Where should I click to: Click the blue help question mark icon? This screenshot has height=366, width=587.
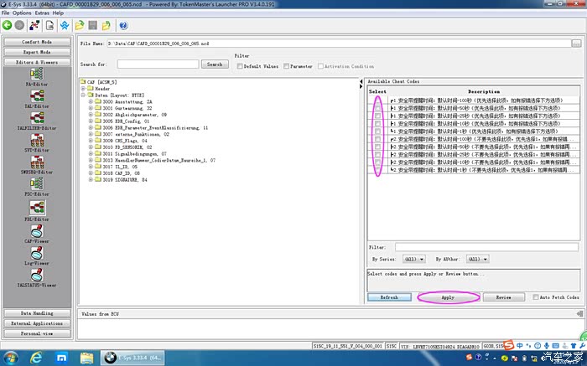click(123, 25)
